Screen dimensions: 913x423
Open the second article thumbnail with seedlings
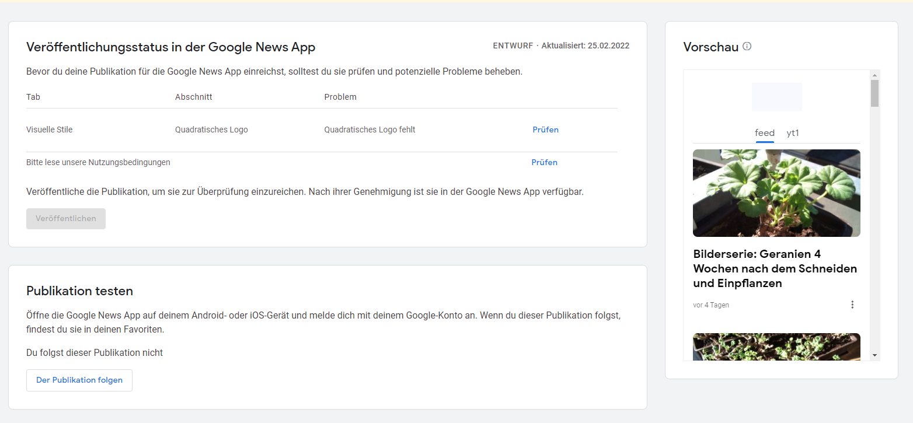[776, 347]
